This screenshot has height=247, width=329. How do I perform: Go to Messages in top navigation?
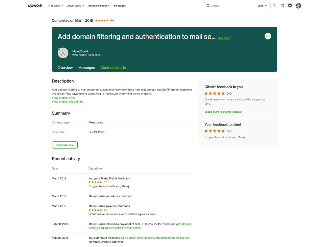pos(120,6)
